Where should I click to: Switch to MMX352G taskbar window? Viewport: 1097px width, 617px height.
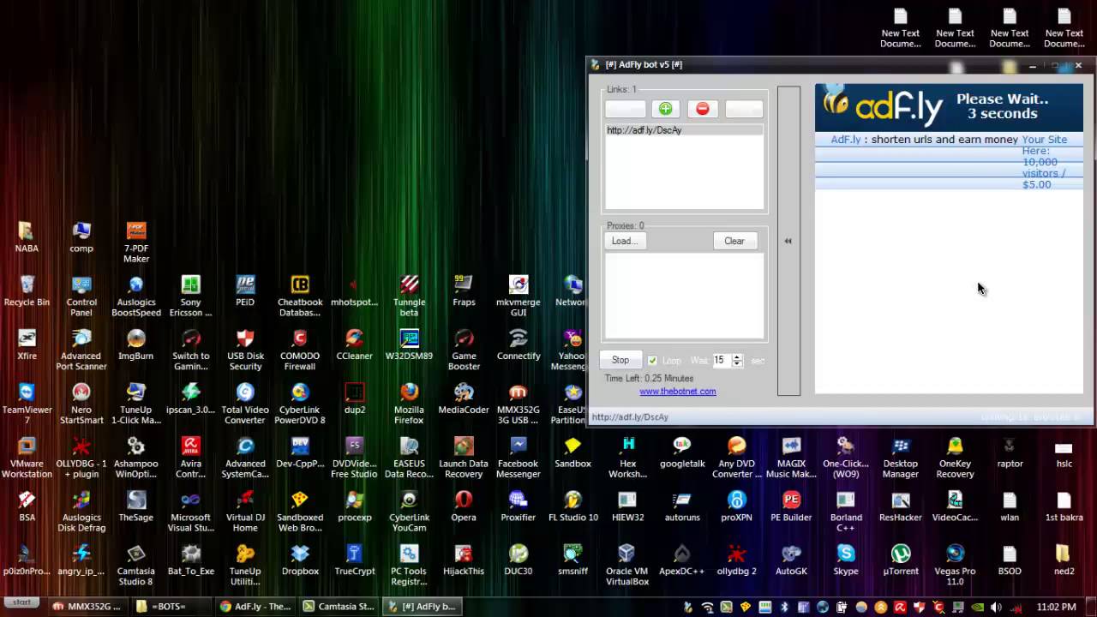(88, 606)
